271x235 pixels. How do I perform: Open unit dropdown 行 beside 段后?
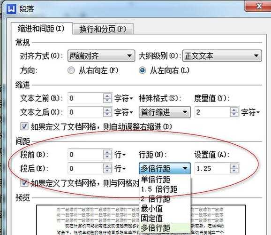click(120, 168)
